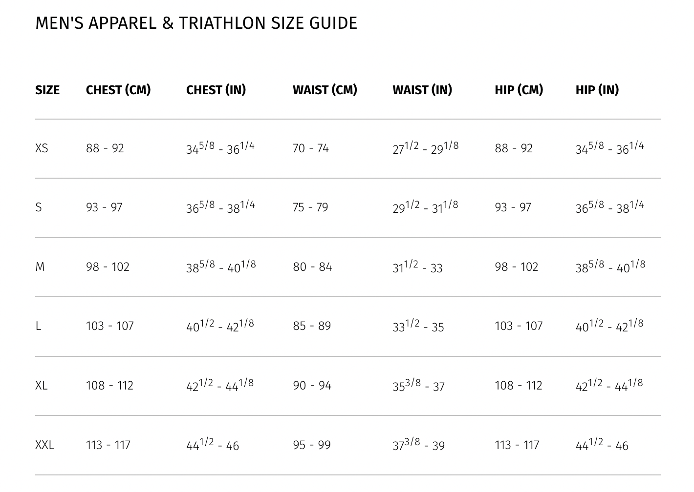The height and width of the screenshot is (492, 694).
Task: Click the WAIST (IN) column header
Action: 422,90
